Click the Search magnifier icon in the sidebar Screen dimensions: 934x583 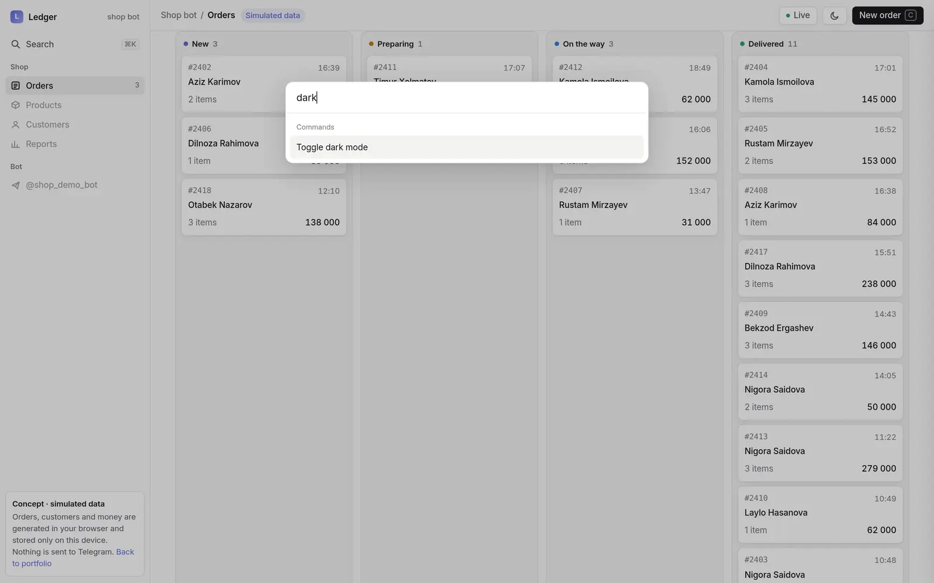[x=16, y=44]
